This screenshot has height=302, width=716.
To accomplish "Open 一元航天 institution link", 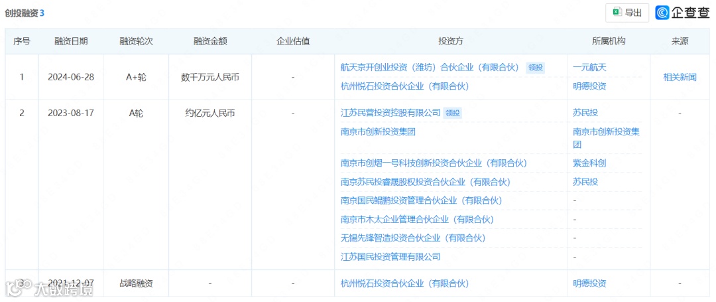I will [589, 67].
